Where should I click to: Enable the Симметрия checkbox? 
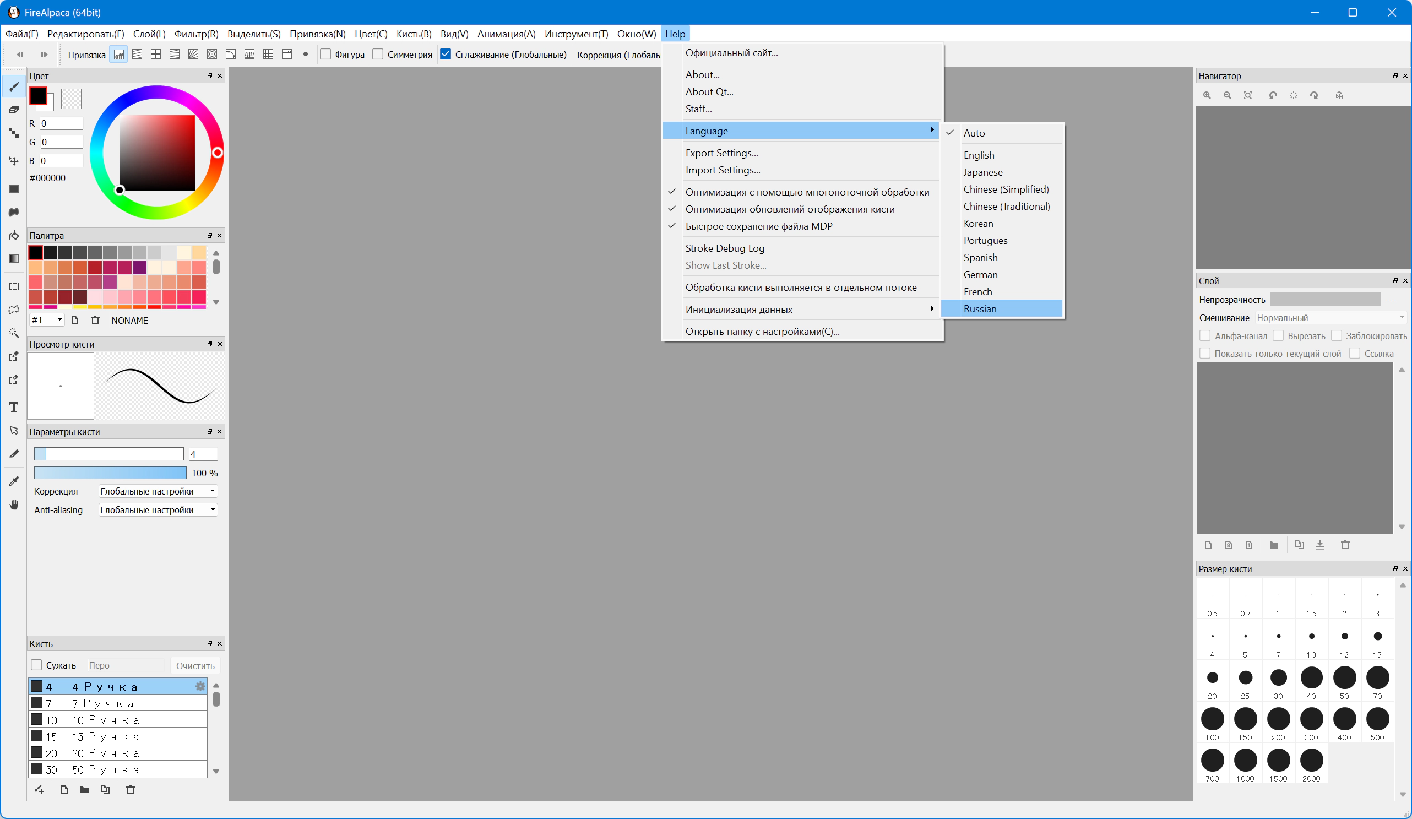(x=378, y=55)
